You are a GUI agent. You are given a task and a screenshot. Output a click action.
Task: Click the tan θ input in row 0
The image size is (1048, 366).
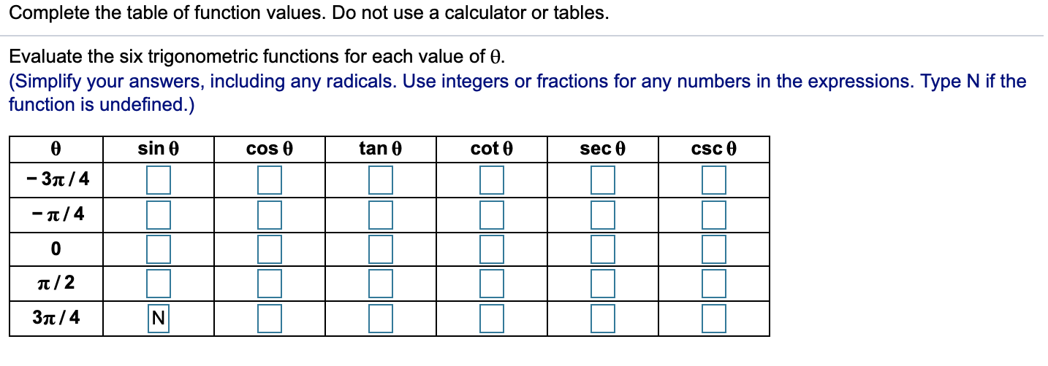381,249
